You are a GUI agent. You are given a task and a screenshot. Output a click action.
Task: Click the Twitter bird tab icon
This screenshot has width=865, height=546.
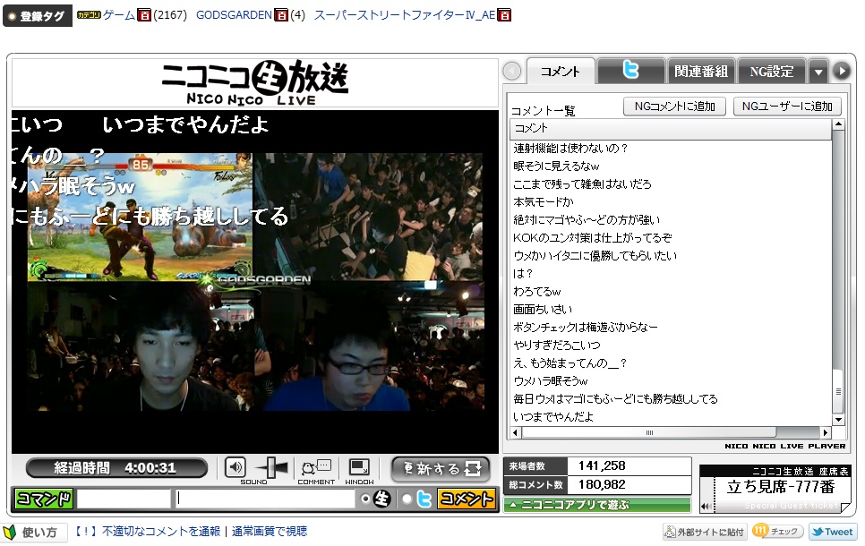[630, 70]
